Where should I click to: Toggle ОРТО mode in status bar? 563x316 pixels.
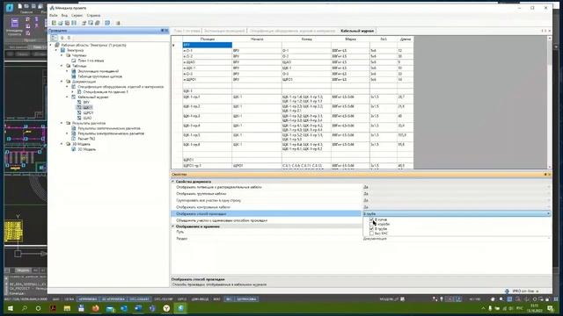pyautogui.click(x=182, y=299)
